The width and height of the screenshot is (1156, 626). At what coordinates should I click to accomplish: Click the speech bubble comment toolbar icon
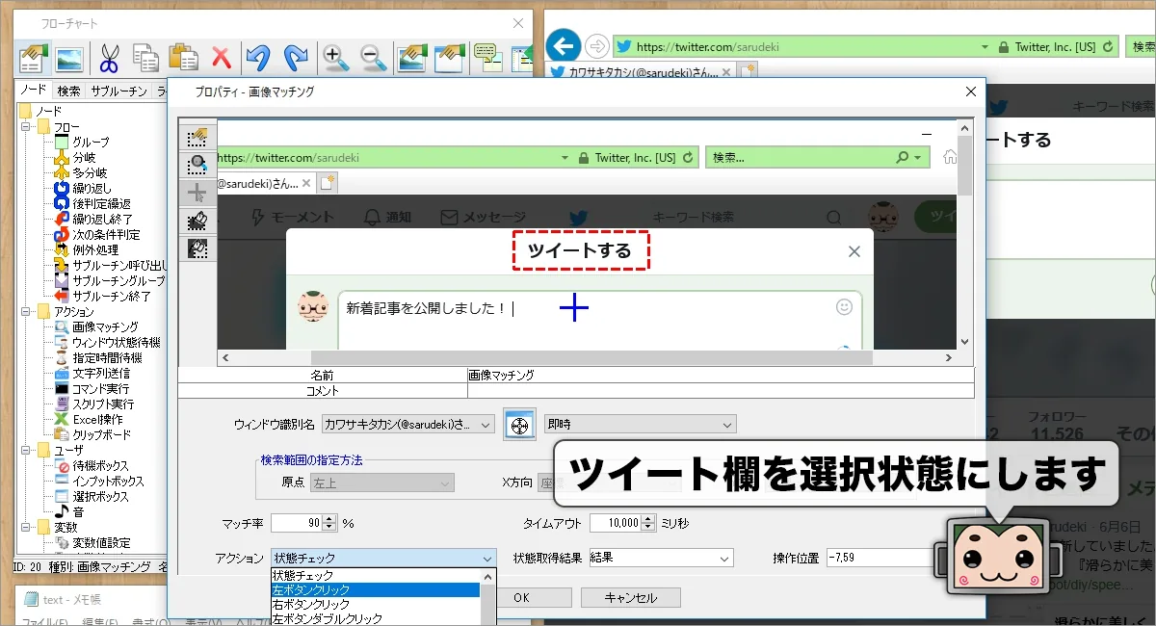[x=488, y=59]
